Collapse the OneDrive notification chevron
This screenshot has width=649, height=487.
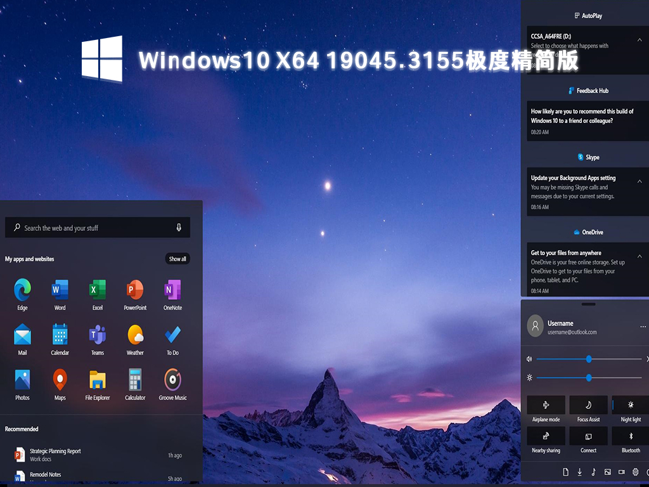tap(639, 256)
